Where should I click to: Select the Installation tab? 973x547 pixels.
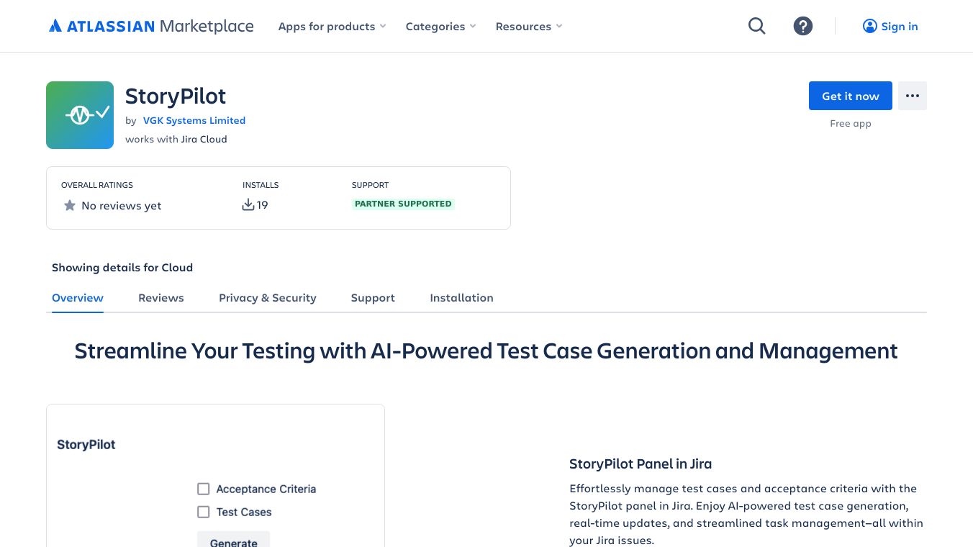coord(461,298)
